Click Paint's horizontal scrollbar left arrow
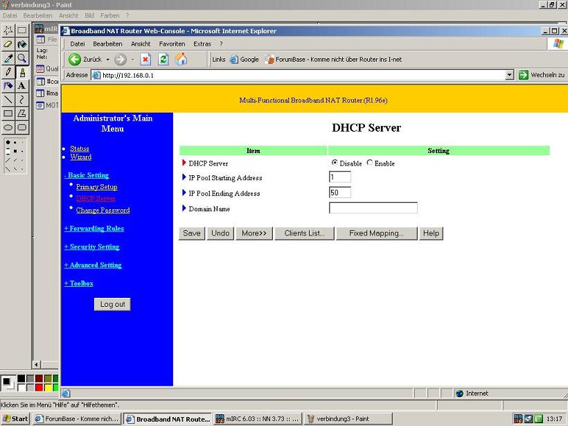The image size is (568, 426). click(36, 364)
